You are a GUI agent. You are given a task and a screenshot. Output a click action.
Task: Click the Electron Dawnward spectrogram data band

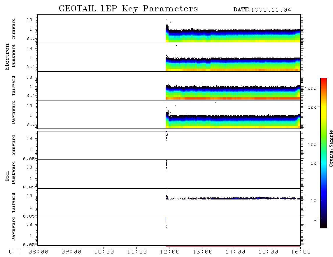233,121
